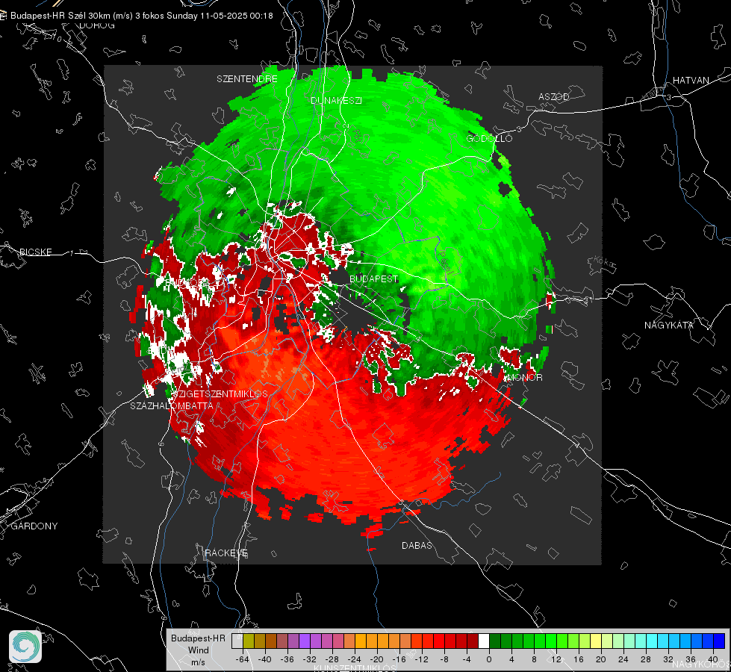Image resolution: width=731 pixels, height=672 pixels.
Task: Click the GÖDÖLLŐ label
Action: tap(490, 138)
